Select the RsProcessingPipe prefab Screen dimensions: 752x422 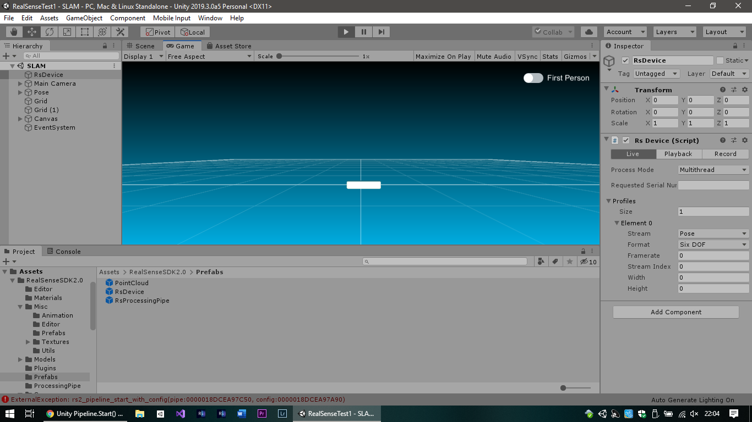pos(141,301)
